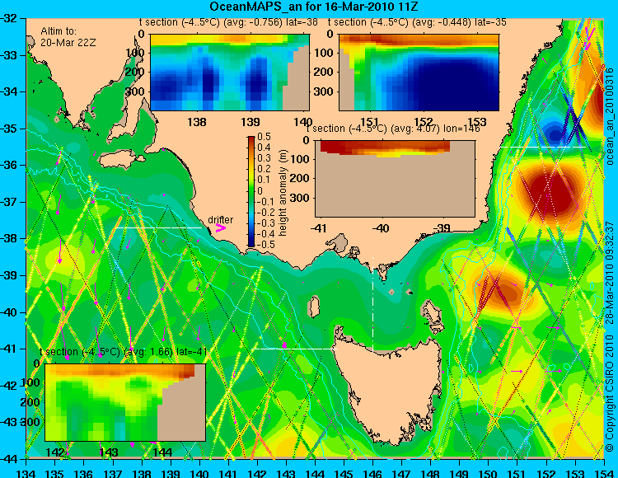Click the magenta drifter arrow legend symbol
618x478 pixels.
220,228
